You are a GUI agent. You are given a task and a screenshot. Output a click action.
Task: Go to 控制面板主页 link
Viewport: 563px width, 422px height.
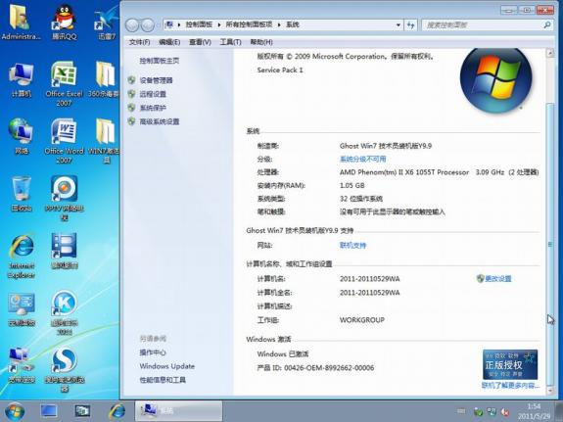160,61
